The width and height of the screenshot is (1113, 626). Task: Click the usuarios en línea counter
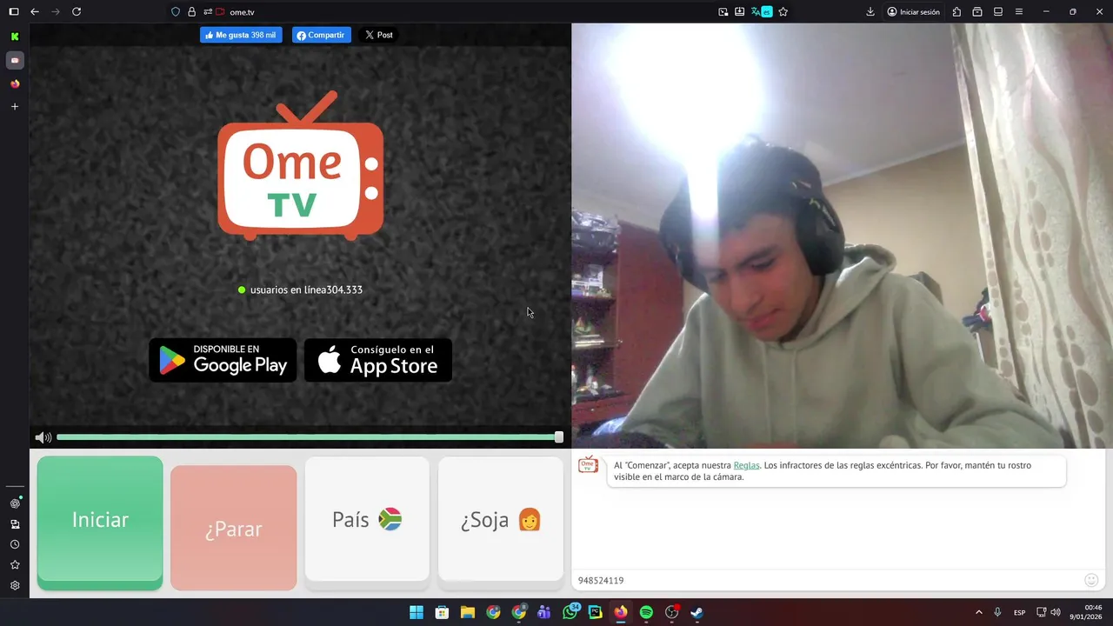tap(300, 290)
